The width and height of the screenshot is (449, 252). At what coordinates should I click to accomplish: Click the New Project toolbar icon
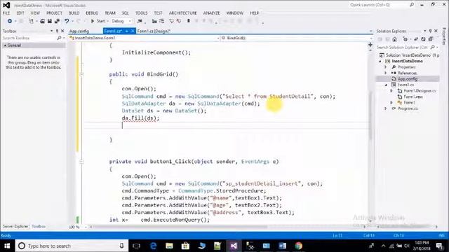click(x=31, y=21)
